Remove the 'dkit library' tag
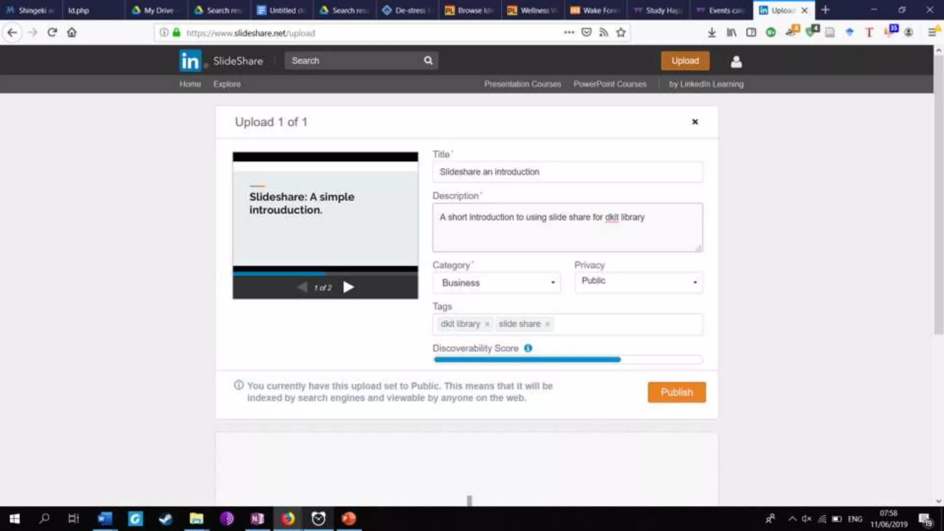The height and width of the screenshot is (531, 944). coord(487,324)
